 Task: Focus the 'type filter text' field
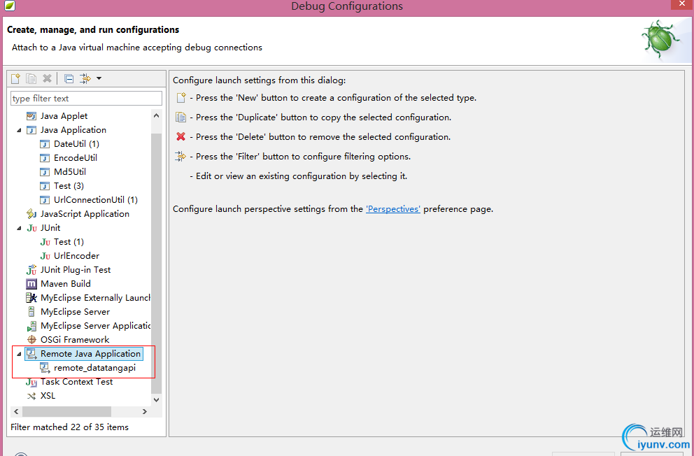pyautogui.click(x=86, y=98)
